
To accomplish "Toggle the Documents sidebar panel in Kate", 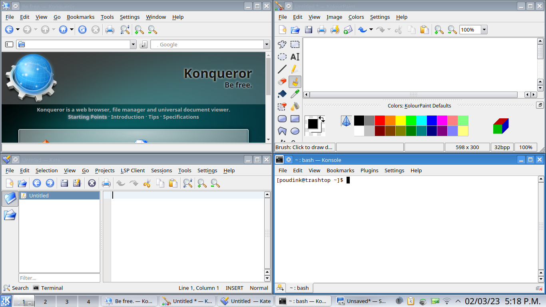I will point(10,198).
